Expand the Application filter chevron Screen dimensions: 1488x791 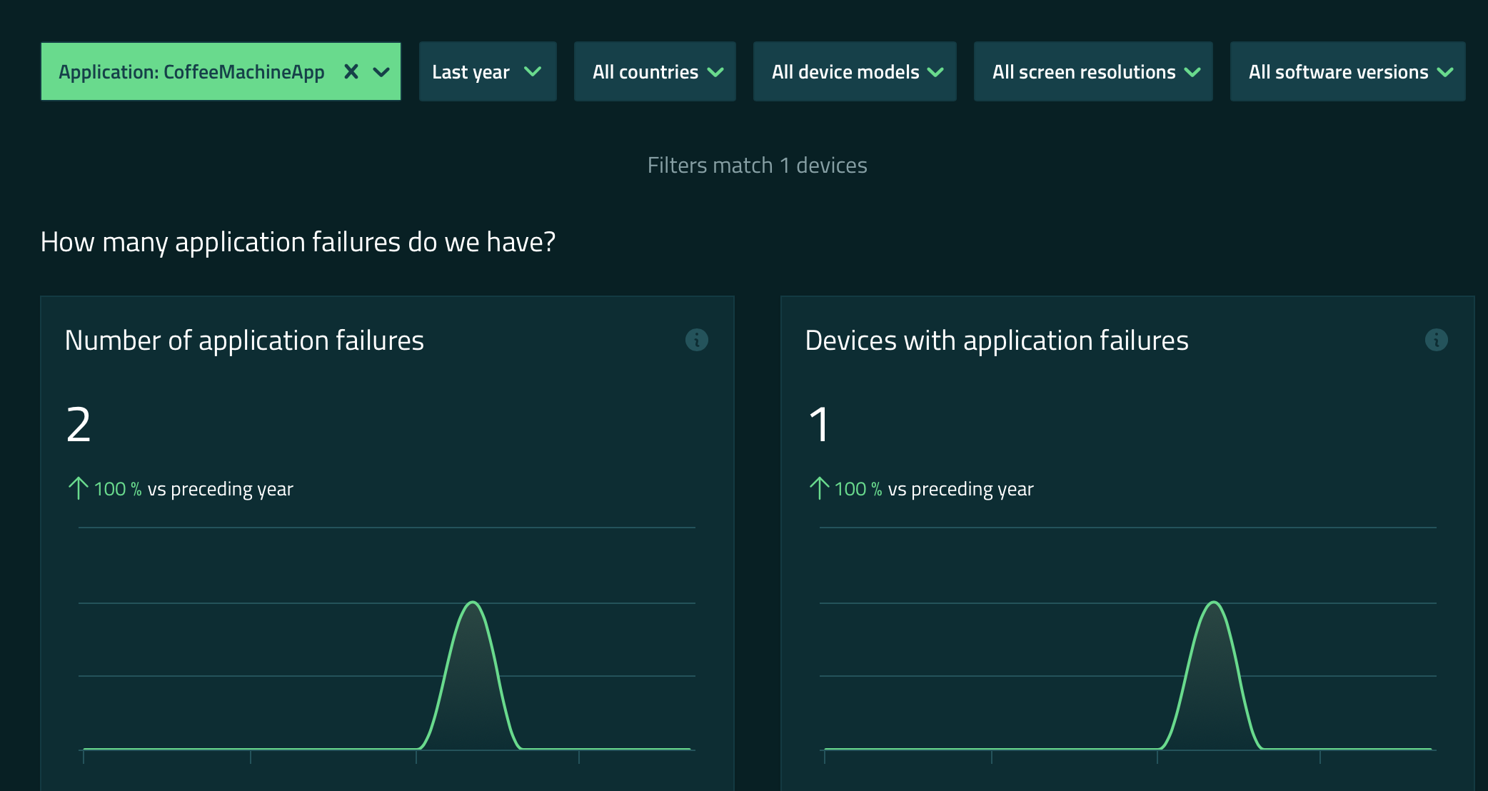pos(382,72)
